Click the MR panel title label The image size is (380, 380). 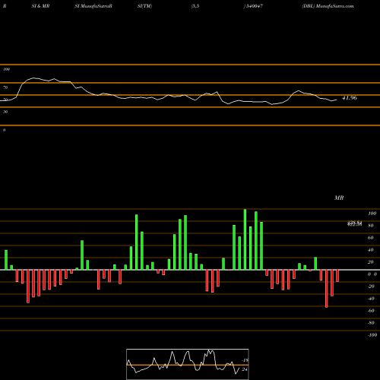339,198
